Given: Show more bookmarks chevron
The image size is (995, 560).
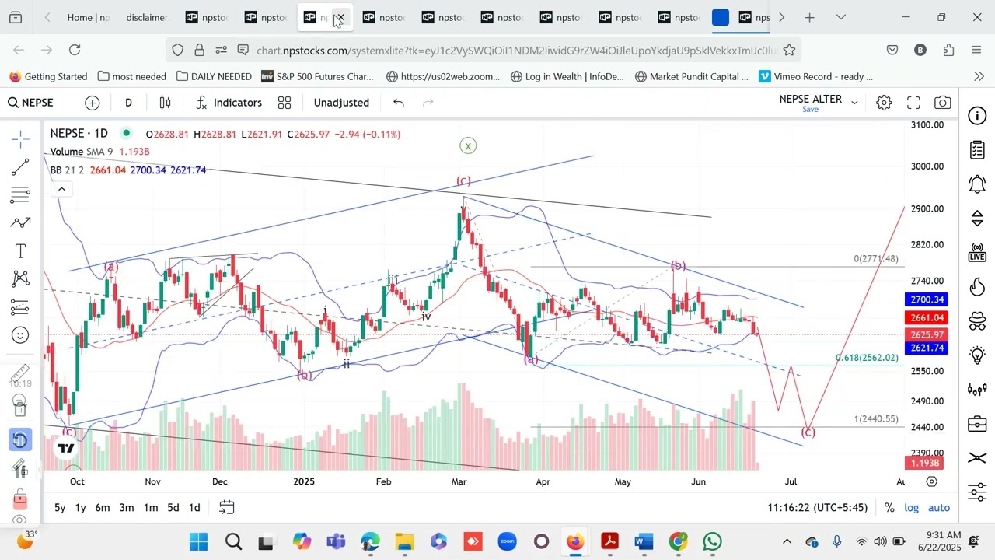Looking at the screenshot, I should pyautogui.click(x=979, y=76).
